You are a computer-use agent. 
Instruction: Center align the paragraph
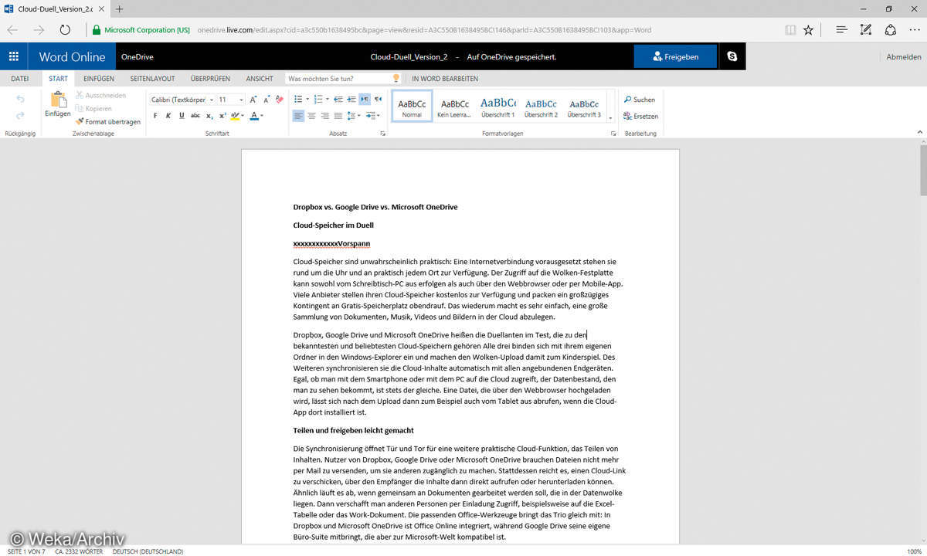(311, 116)
